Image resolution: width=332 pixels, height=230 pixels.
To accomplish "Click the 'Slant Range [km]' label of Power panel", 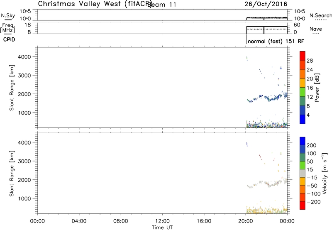I will [12, 88].
